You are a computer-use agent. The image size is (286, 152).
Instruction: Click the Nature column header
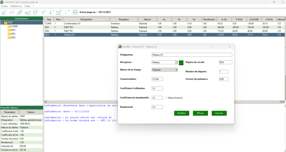point(147,19)
